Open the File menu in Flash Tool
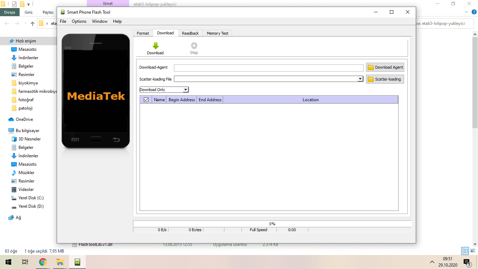 point(63,21)
